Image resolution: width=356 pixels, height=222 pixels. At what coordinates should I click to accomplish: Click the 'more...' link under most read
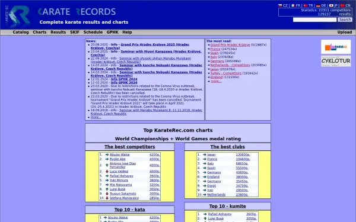216,81
